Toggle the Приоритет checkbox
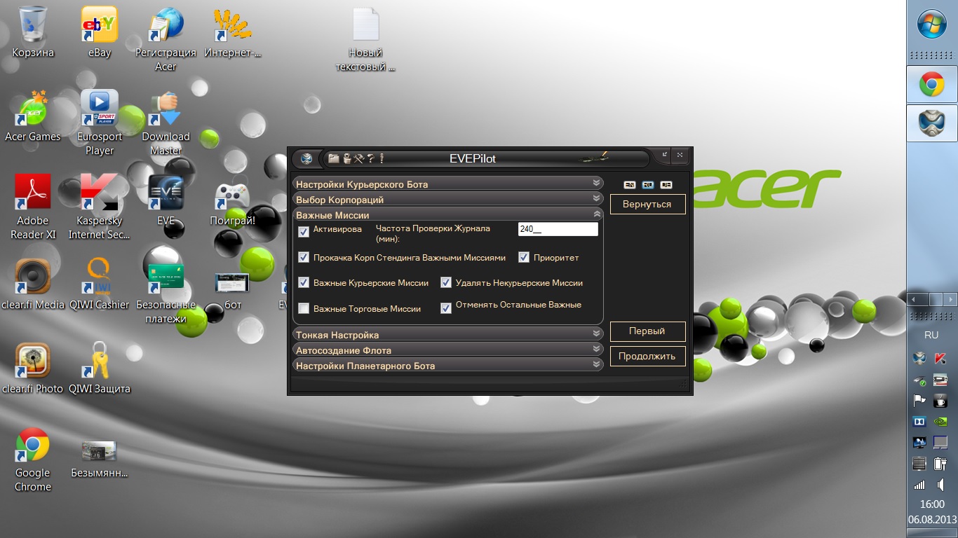 tap(523, 257)
